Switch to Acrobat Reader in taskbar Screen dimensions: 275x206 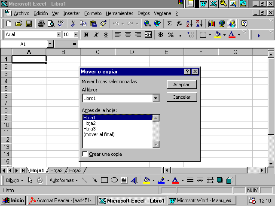click(x=62, y=200)
